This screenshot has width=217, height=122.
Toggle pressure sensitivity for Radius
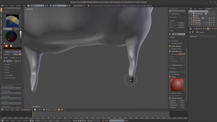coord(20,52)
